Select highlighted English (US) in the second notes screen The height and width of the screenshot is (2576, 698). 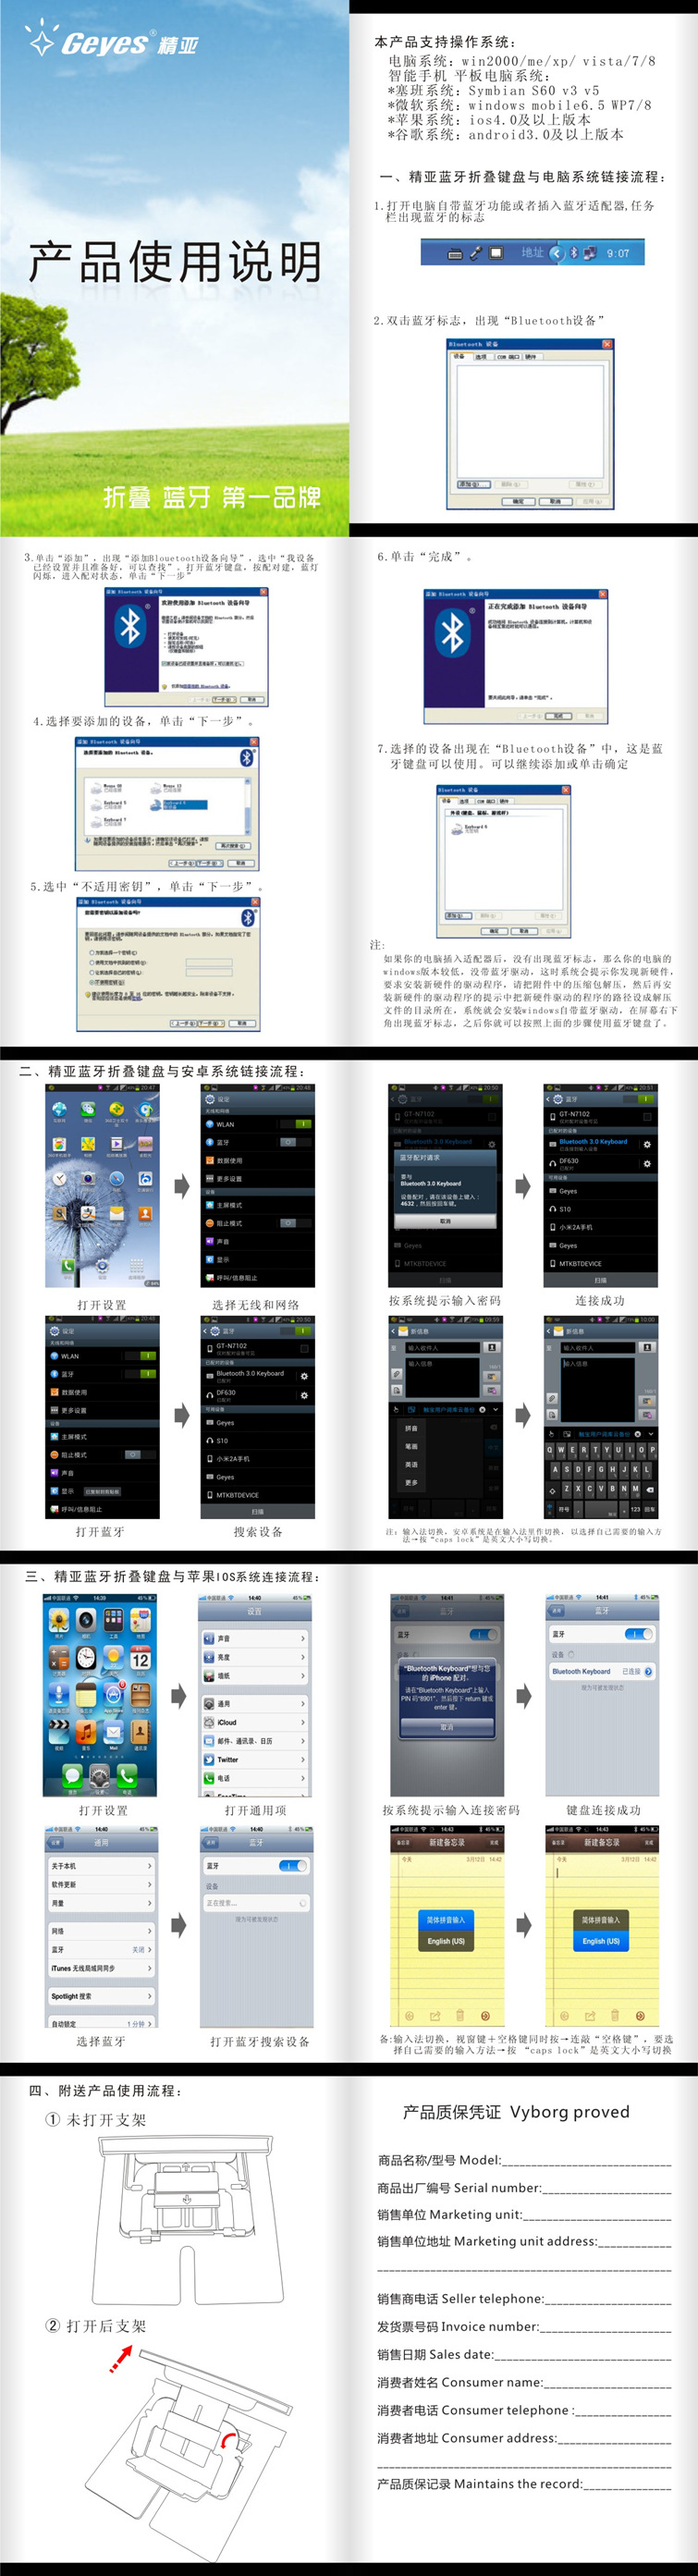click(x=601, y=1941)
